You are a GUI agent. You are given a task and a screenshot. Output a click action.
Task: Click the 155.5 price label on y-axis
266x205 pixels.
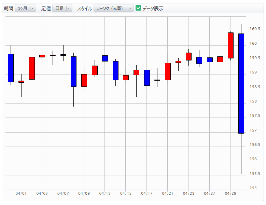coord(255,174)
